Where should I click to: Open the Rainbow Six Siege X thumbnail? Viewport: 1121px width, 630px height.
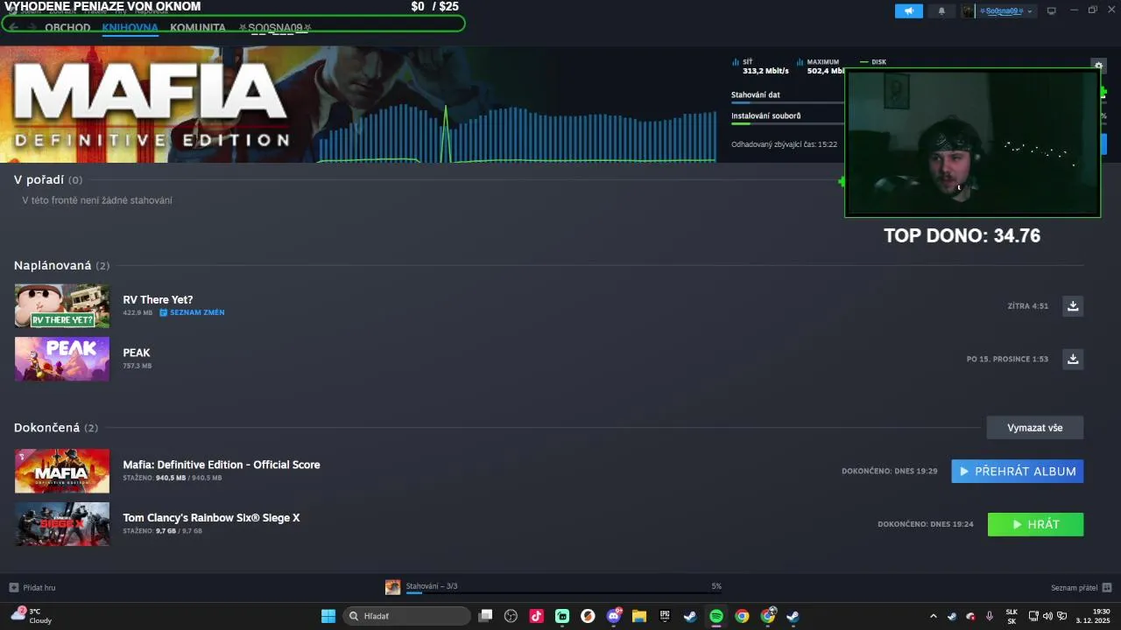click(62, 524)
